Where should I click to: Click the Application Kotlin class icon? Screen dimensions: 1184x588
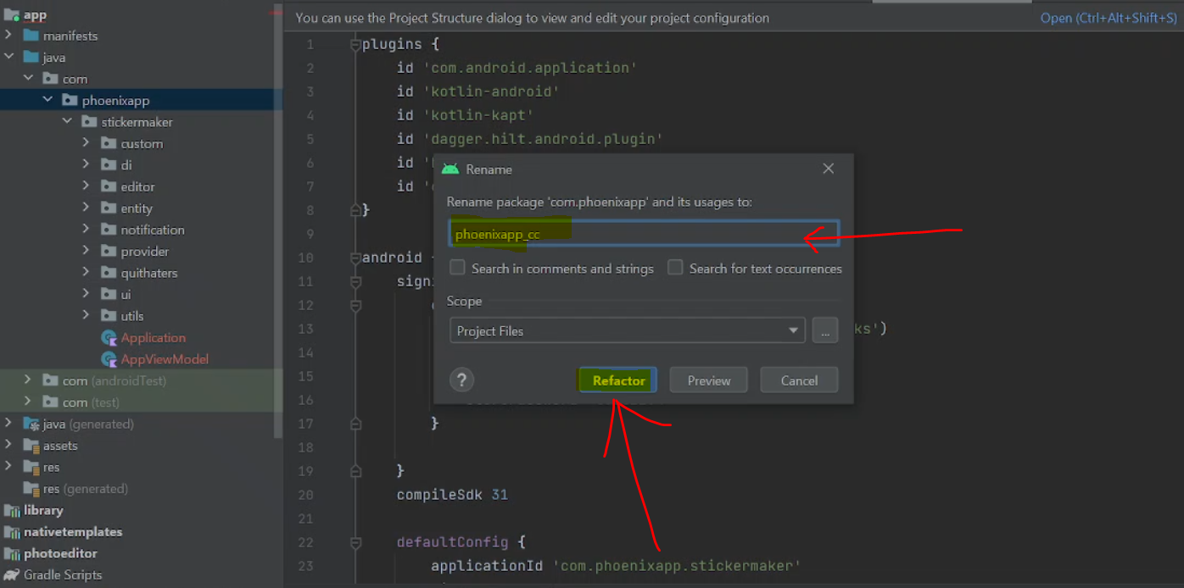(108, 337)
